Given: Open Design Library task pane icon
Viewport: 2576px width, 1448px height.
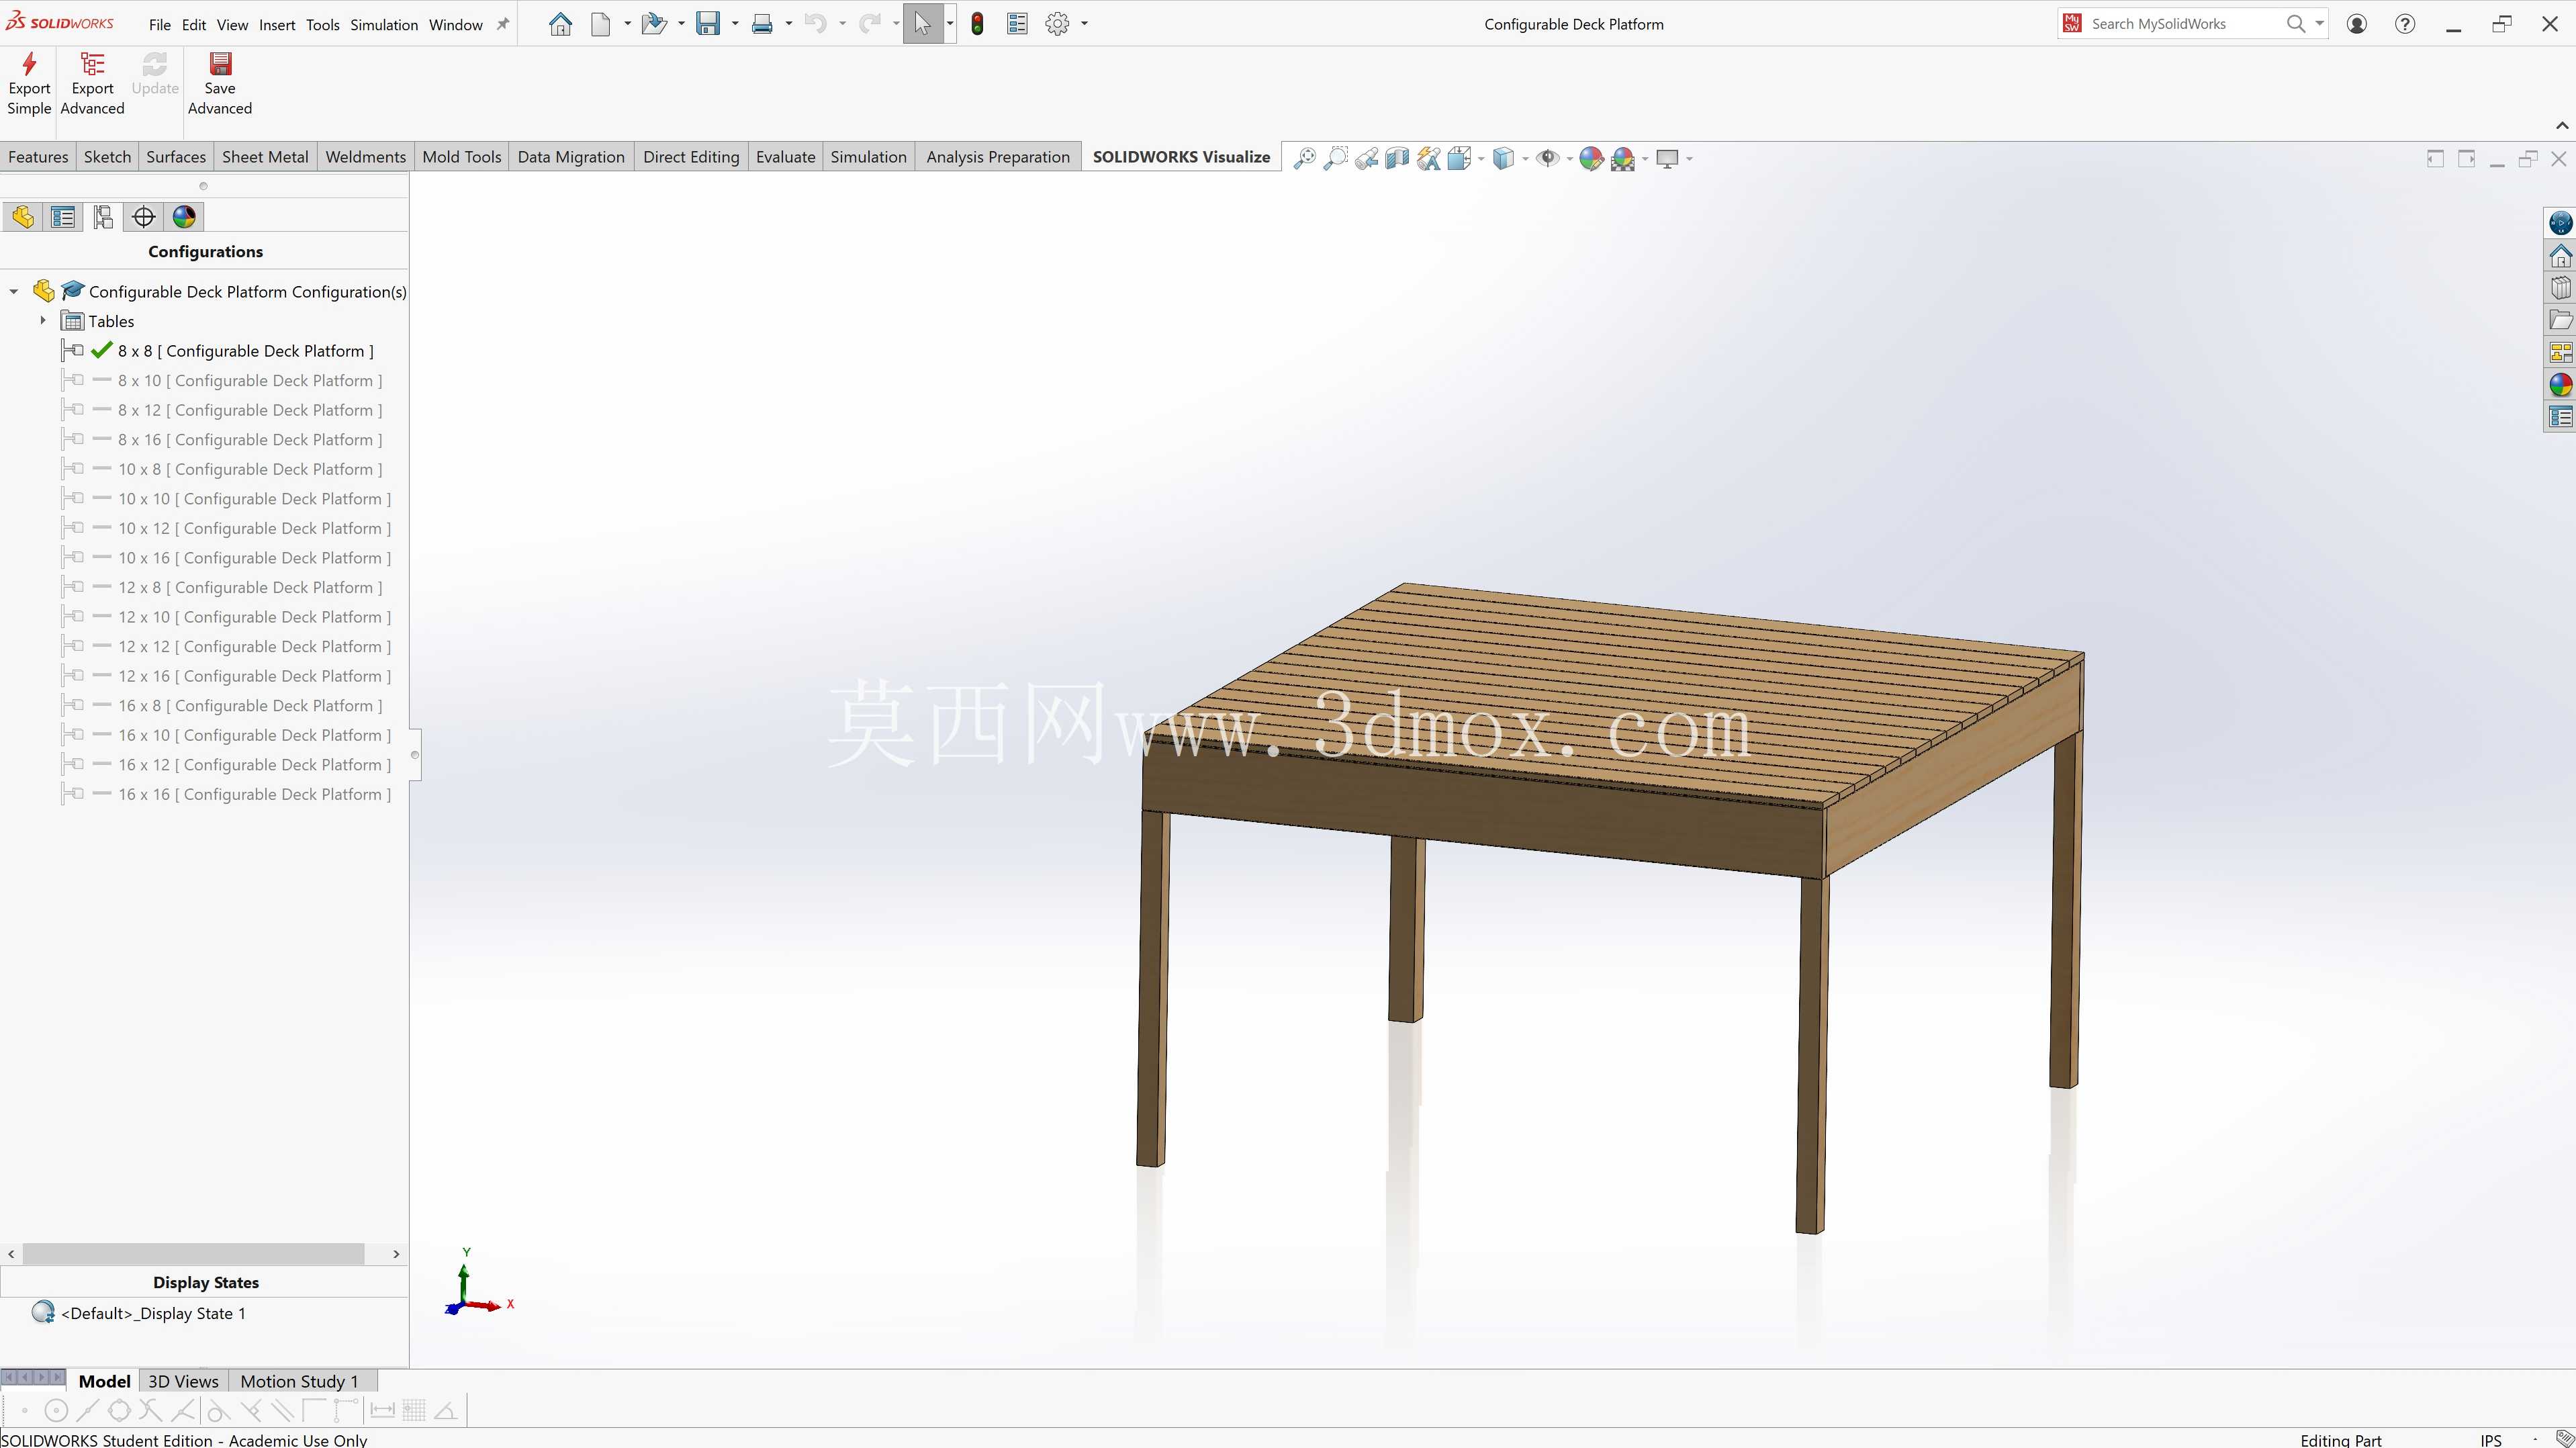Looking at the screenshot, I should pyautogui.click(x=2560, y=288).
